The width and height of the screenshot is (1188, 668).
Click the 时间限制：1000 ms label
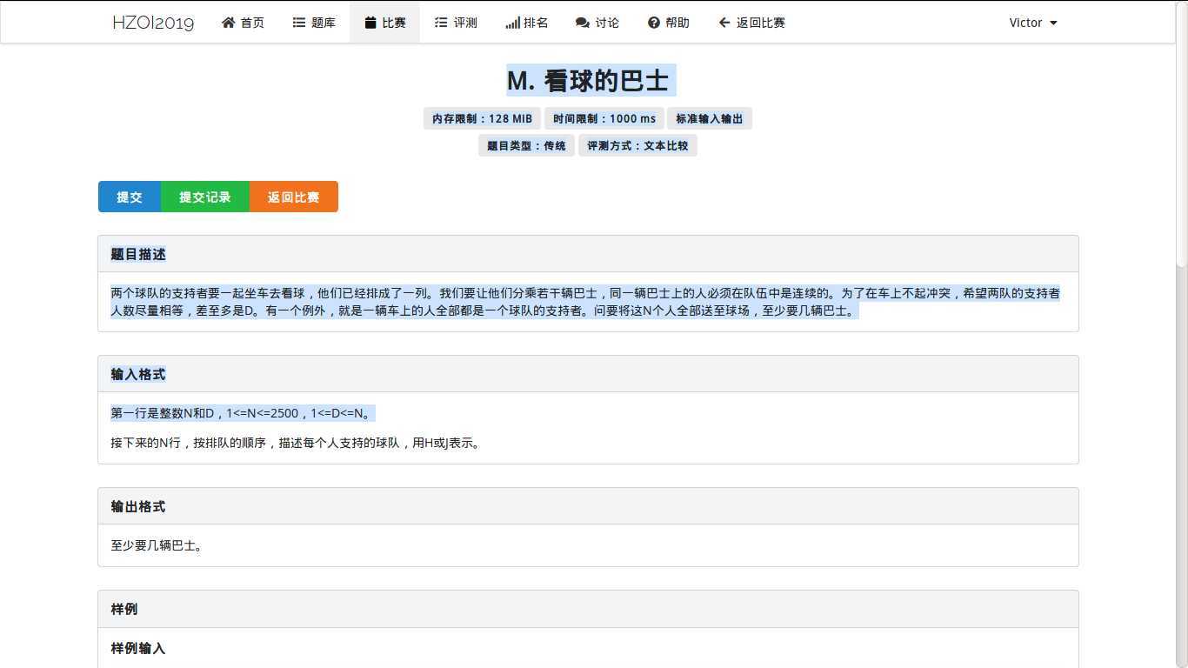click(x=604, y=118)
